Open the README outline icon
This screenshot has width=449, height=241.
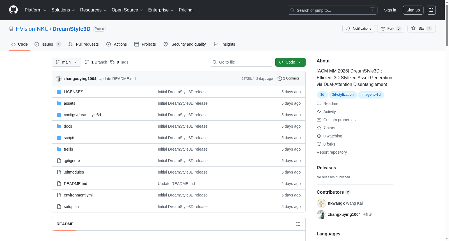298,224
